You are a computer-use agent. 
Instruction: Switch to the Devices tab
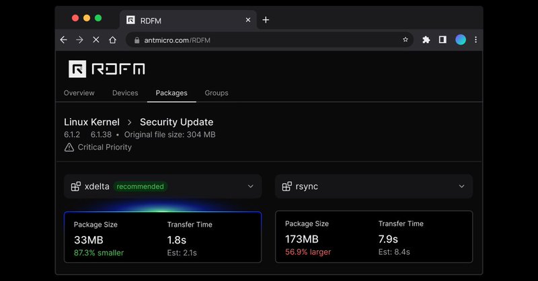[x=125, y=93]
